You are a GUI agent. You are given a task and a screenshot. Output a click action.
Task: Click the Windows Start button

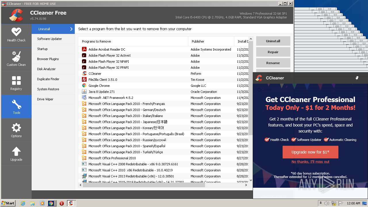coord(8,203)
